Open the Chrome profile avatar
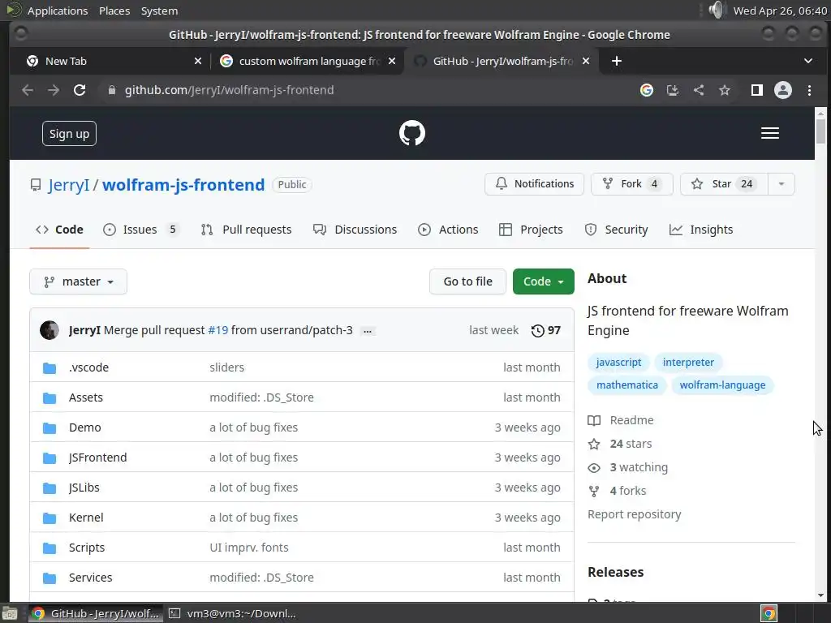Screen dimensions: 831x623 [x=783, y=90]
